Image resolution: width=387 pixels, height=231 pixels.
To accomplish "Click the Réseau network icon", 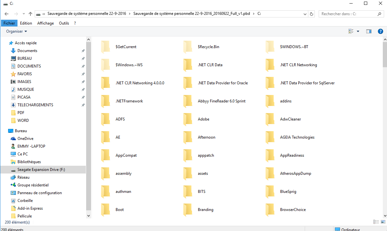I will coord(13,177).
